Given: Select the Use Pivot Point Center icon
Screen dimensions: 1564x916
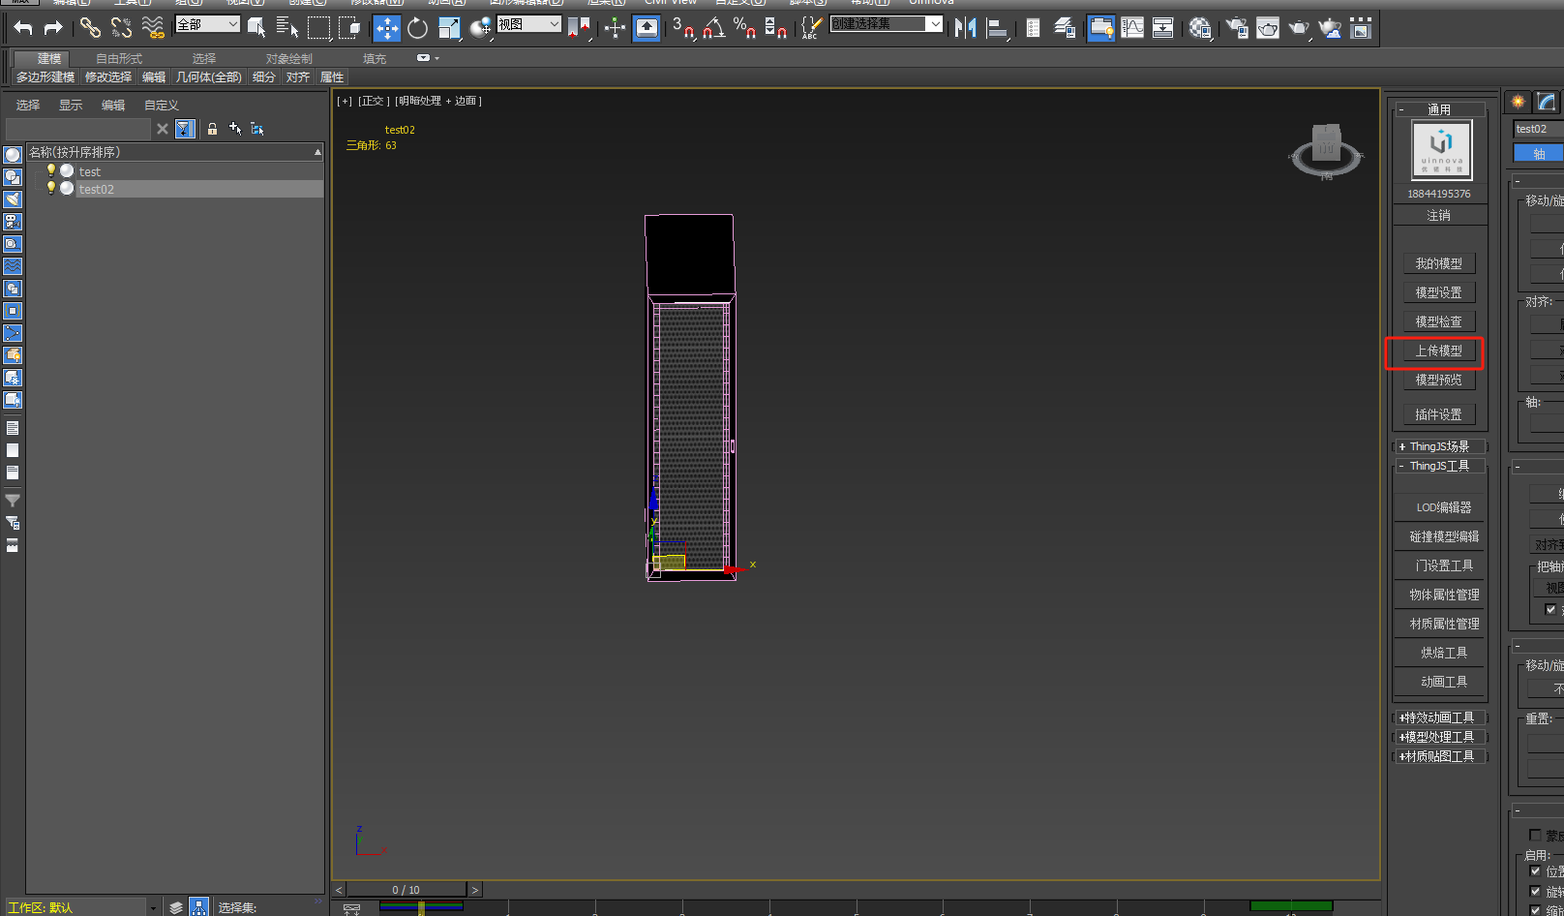Looking at the screenshot, I should [579, 28].
